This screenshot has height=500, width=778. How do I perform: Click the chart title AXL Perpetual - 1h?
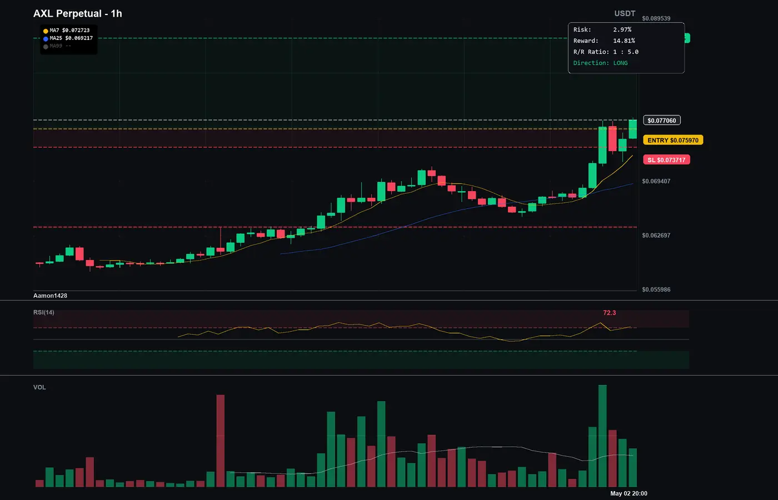(x=78, y=13)
